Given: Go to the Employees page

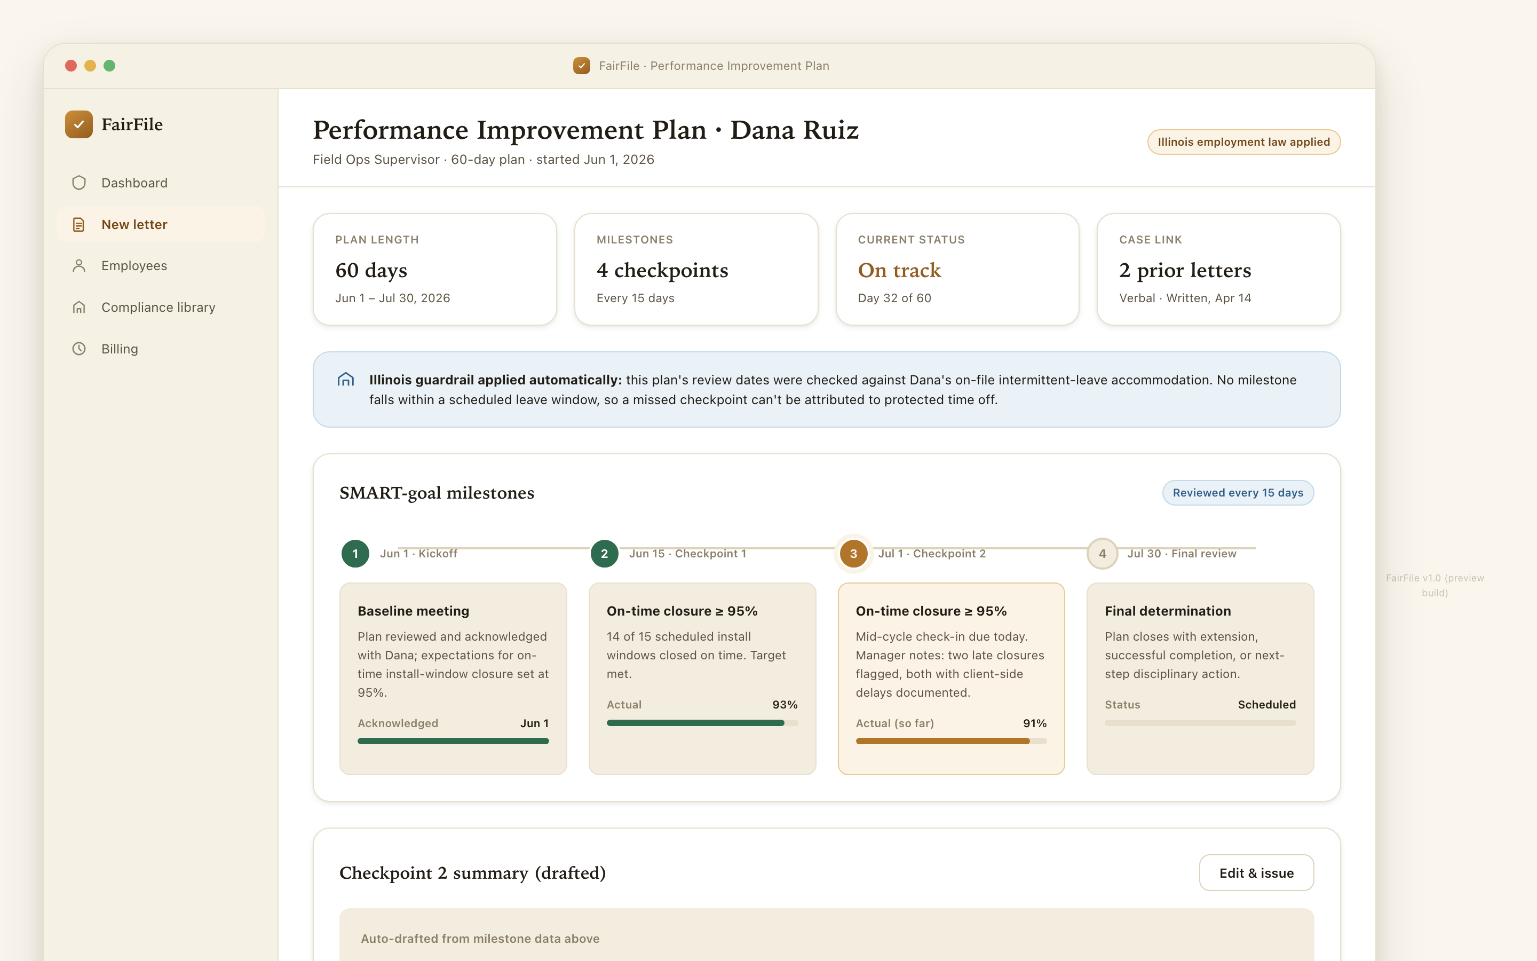Looking at the screenshot, I should click(x=161, y=266).
